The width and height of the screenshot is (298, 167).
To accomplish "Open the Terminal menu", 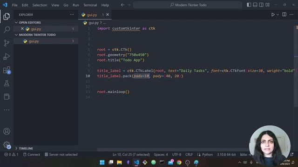I will click(x=90, y=5).
